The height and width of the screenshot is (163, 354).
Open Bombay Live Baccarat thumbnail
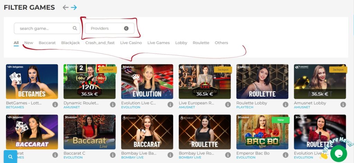[x=147, y=132]
